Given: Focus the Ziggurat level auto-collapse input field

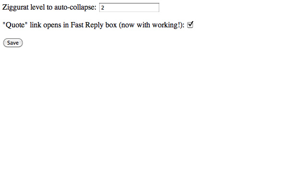Looking at the screenshot, I should click(x=129, y=8).
